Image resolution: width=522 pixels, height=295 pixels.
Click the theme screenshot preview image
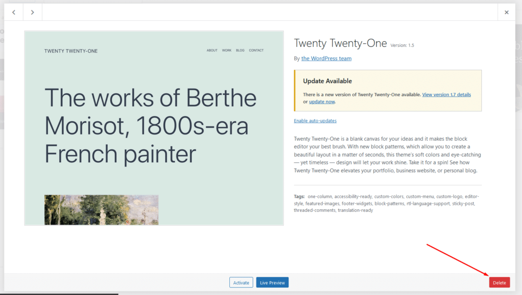[154, 128]
